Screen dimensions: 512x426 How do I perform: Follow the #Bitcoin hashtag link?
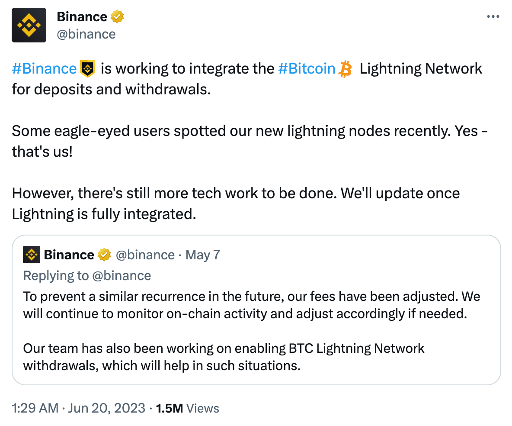pos(307,68)
